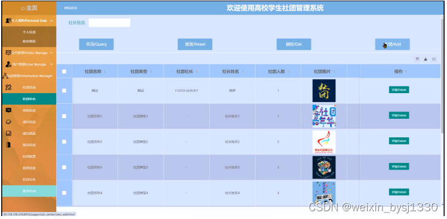Click the 成员消息 sidebar icon

[x=8, y=133]
